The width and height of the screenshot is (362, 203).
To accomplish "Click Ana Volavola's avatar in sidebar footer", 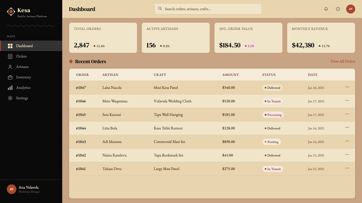I will 12,189.
